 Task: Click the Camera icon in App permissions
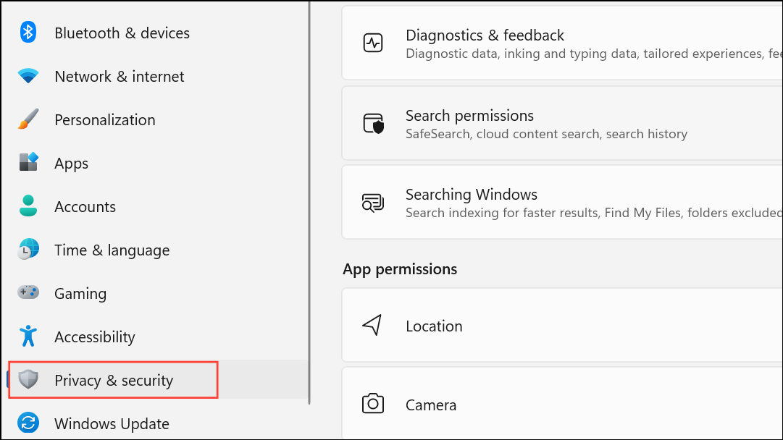point(373,404)
